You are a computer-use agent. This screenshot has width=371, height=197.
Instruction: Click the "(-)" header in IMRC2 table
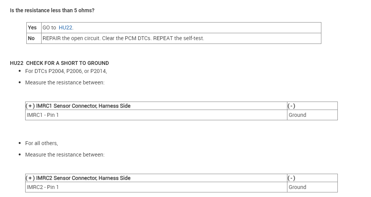tap(292, 178)
